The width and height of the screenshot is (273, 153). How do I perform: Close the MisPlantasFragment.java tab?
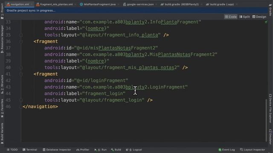click(118, 4)
